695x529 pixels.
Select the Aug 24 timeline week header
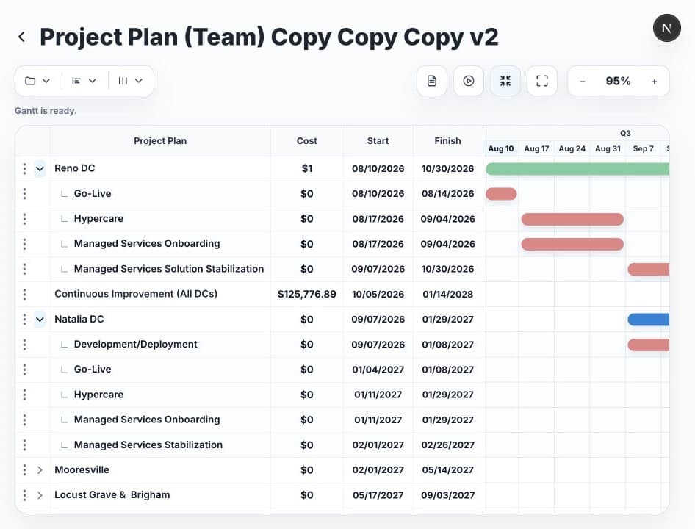[x=572, y=148]
